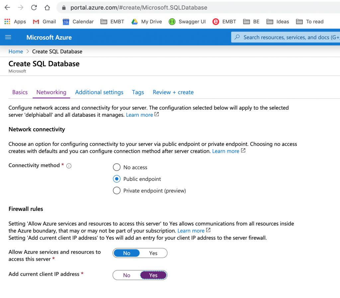This screenshot has height=298, width=340.
Task: Click Learn more after 'after server creation'
Action: pos(225,151)
